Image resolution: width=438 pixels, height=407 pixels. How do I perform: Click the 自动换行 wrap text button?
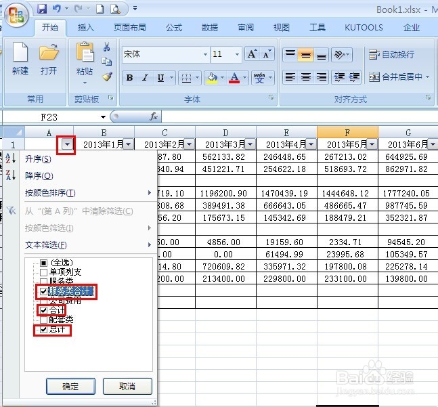click(x=391, y=54)
